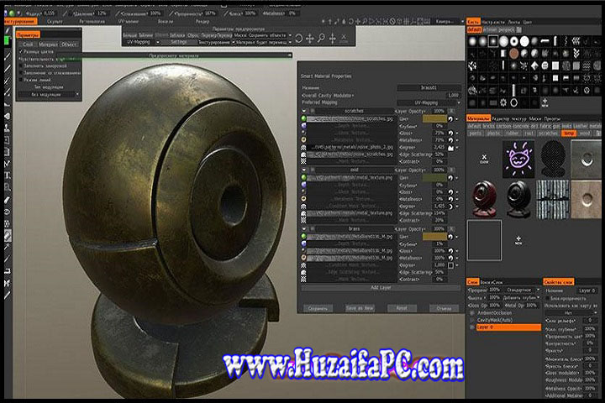The width and height of the screenshot is (605, 403).
Task: Switch to the Ретопология room tab
Action: tap(92, 22)
